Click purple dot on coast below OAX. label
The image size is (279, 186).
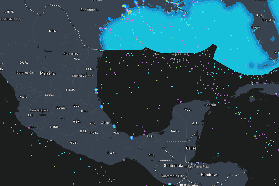click(x=124, y=160)
